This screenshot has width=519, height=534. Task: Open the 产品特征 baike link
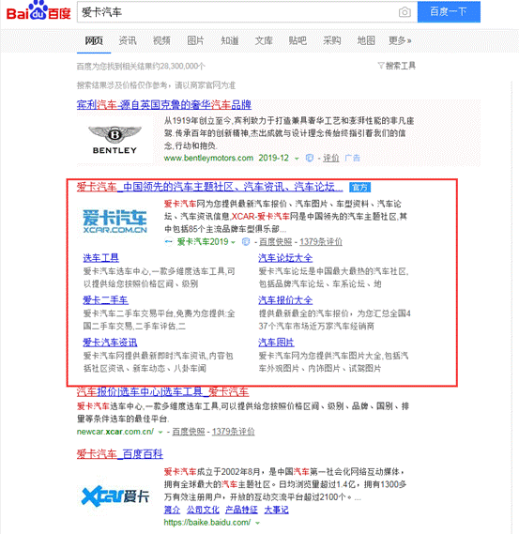pyautogui.click(x=241, y=510)
